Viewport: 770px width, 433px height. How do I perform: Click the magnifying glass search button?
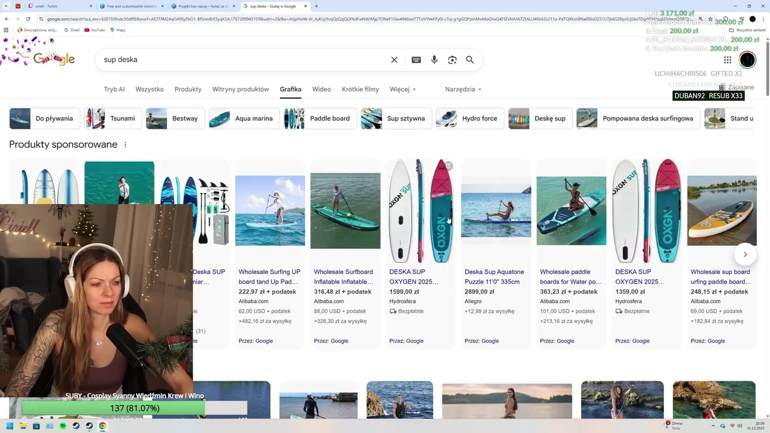[470, 60]
